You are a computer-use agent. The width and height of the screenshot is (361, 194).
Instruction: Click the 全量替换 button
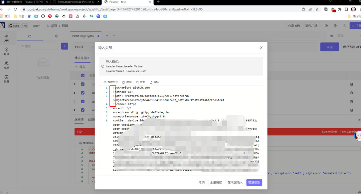(x=216, y=182)
